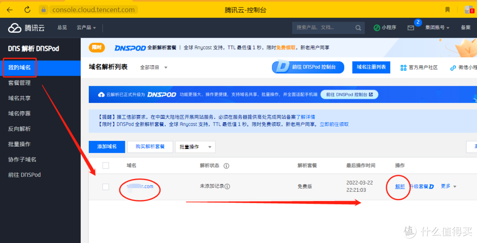Click info icon next to 解析状态
Viewport: 477px width, 243px height.
click(226, 166)
